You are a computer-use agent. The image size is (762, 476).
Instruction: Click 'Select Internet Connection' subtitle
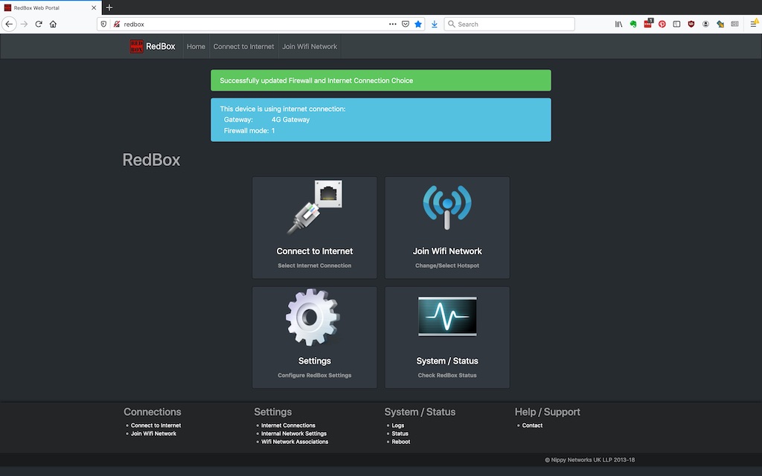(315, 266)
